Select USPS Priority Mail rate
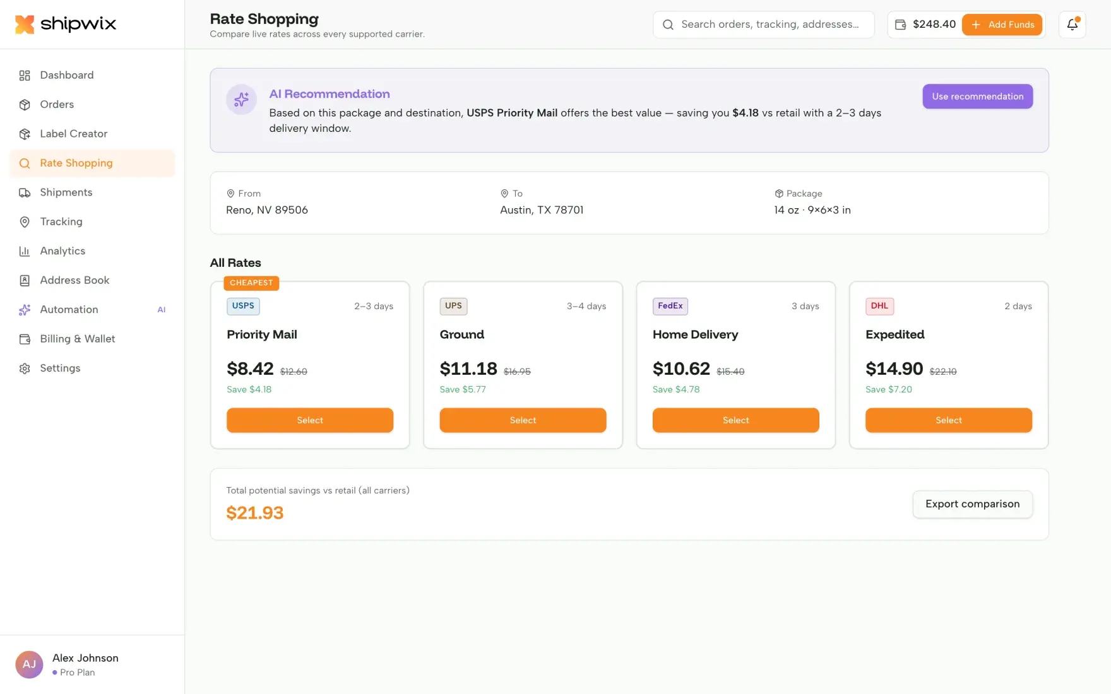1111x694 pixels. coord(310,420)
